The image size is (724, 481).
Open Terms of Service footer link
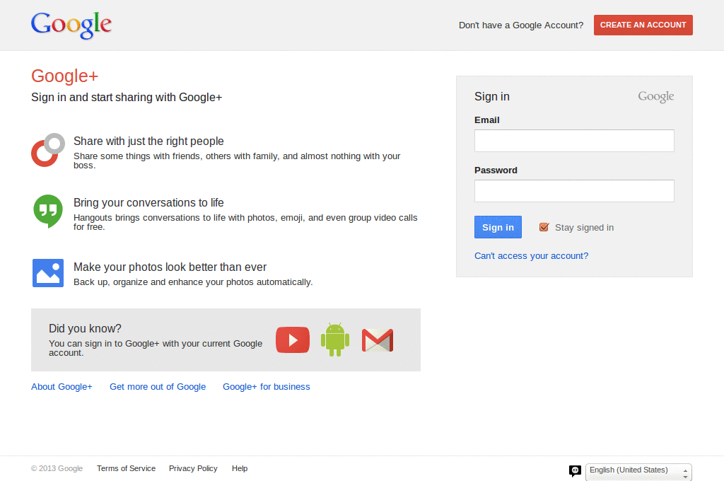tap(126, 468)
